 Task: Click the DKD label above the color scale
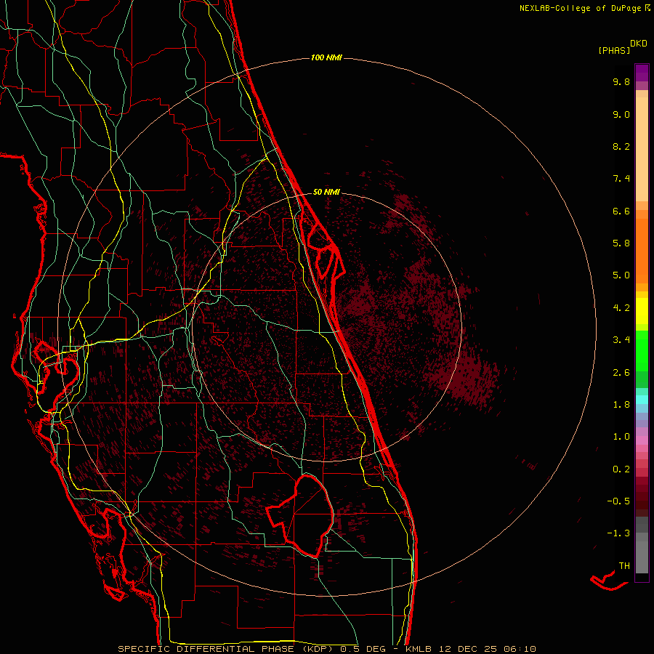tap(638, 43)
